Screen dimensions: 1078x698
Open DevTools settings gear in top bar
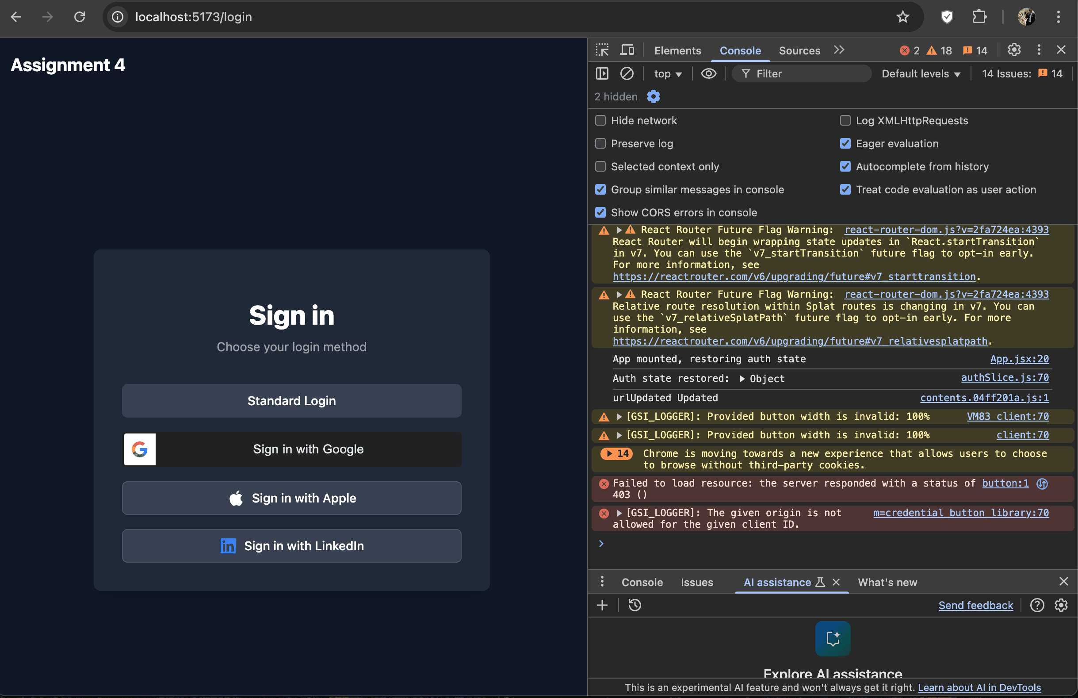coord(1014,50)
